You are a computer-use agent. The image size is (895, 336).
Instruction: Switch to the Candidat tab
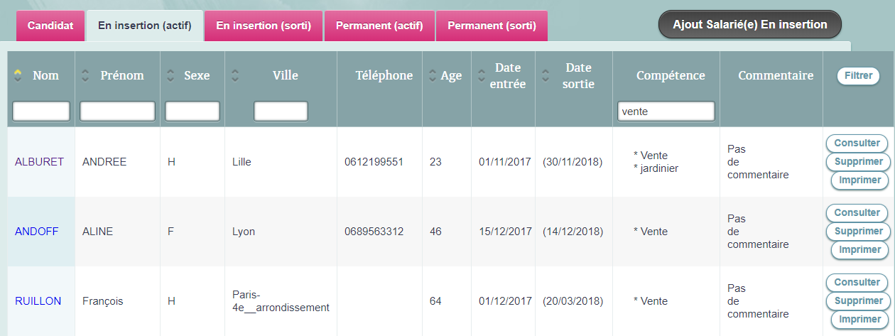50,26
